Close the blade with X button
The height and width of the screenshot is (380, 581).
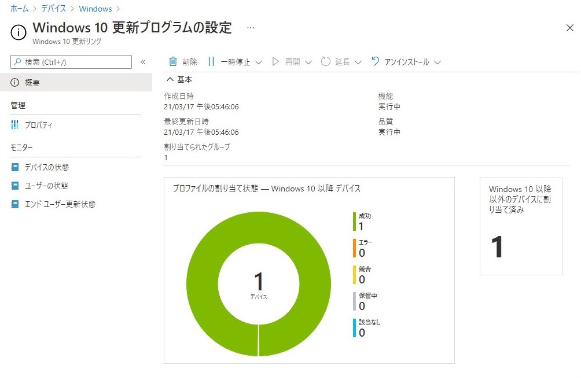570,28
